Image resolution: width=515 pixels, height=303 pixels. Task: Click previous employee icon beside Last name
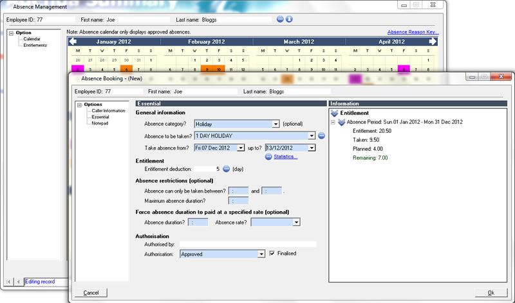point(280,19)
